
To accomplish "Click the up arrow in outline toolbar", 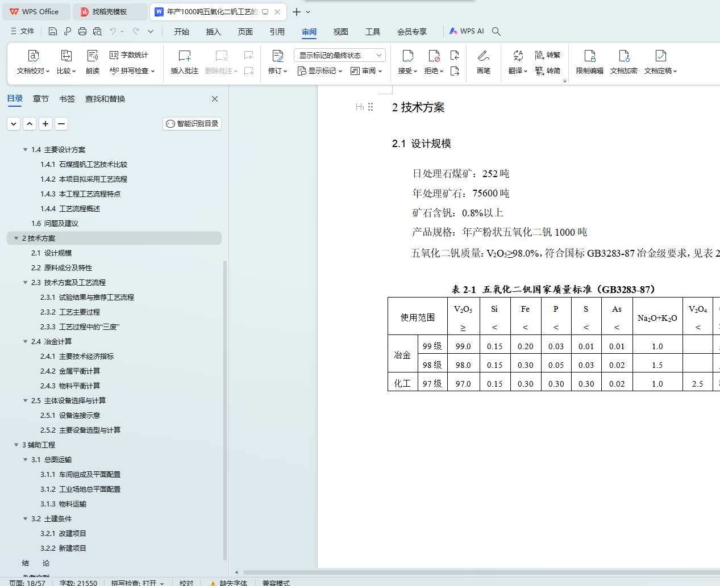I will [x=30, y=124].
